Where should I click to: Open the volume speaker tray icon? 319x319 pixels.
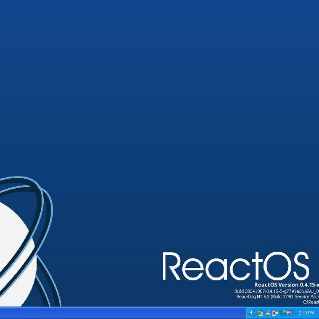(x=252, y=313)
